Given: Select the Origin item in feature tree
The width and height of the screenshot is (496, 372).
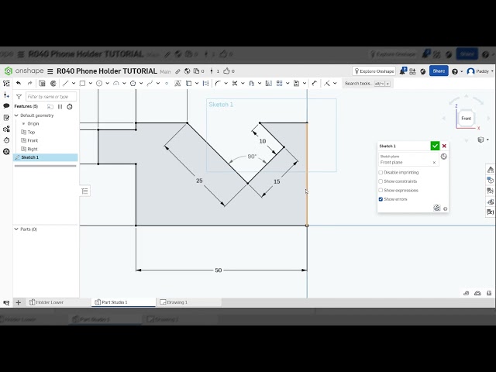Looking at the screenshot, I should 31,124.
